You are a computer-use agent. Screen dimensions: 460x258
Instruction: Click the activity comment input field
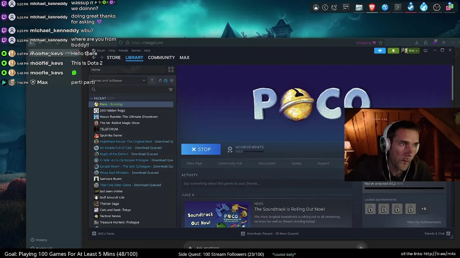[x=266, y=183]
